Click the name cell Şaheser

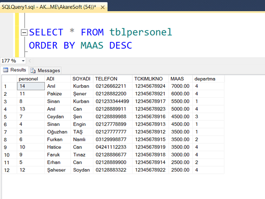[x=57, y=170]
